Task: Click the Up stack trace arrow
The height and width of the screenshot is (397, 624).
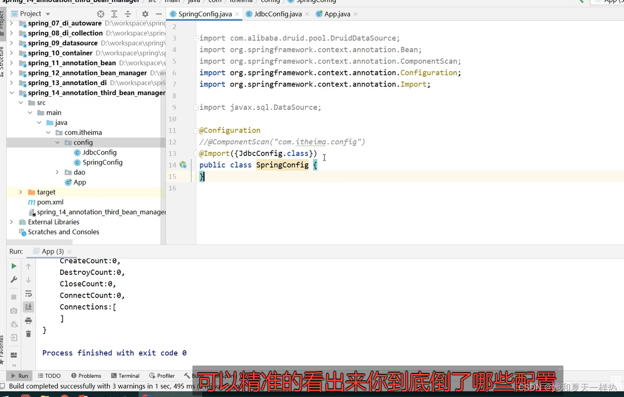Action: coord(28,266)
